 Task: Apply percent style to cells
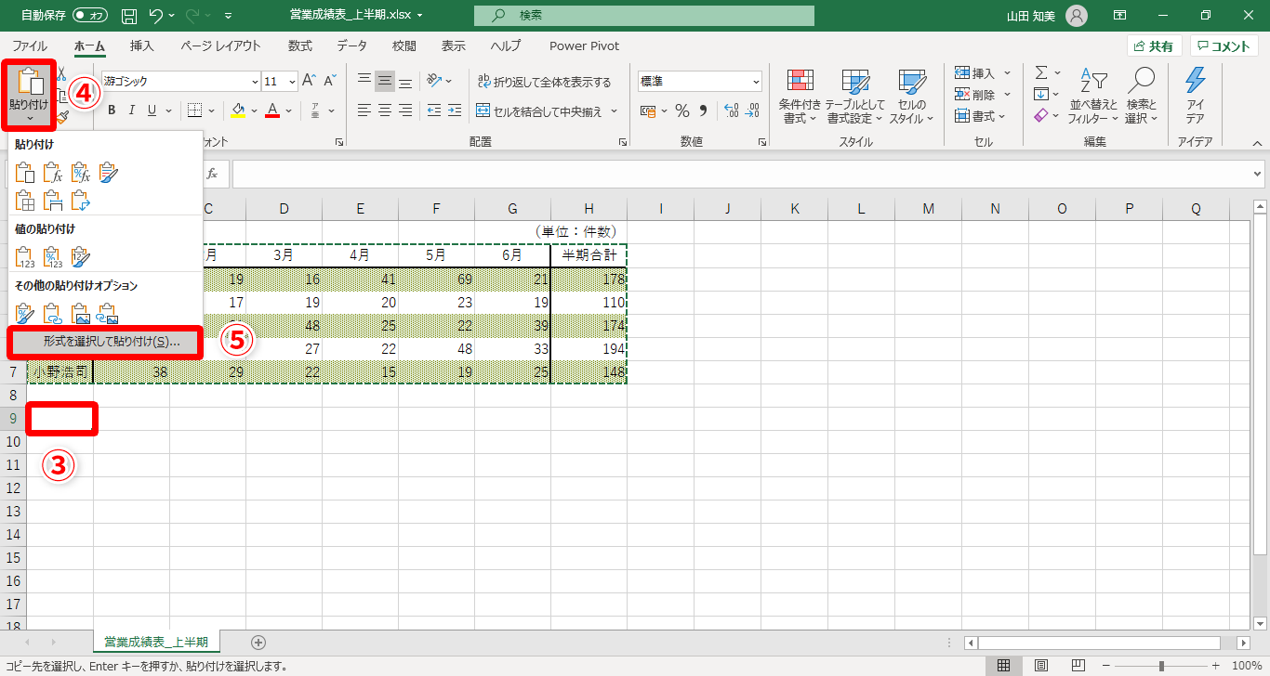pos(682,111)
